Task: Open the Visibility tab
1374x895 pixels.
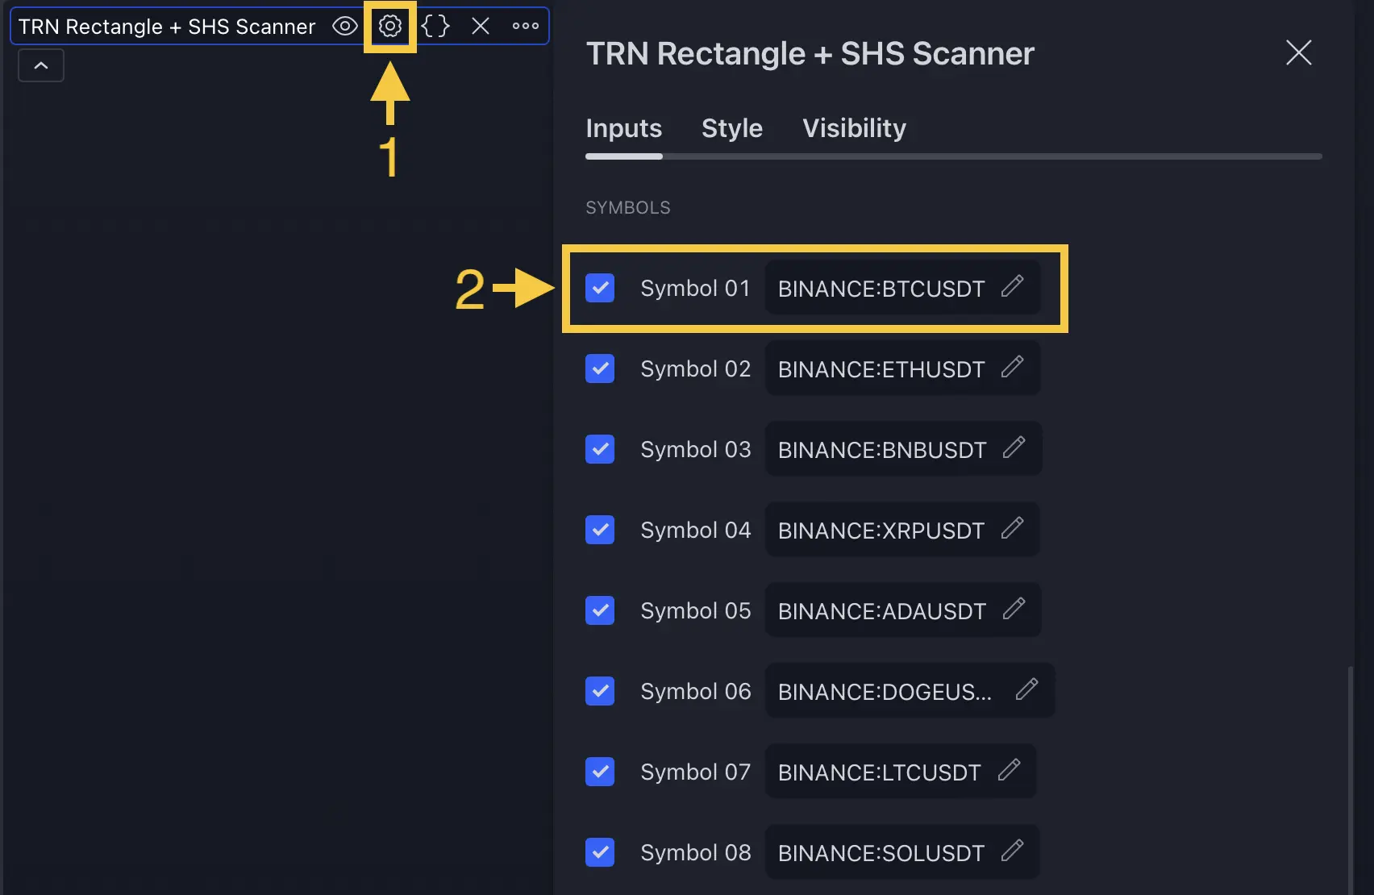Action: point(854,127)
